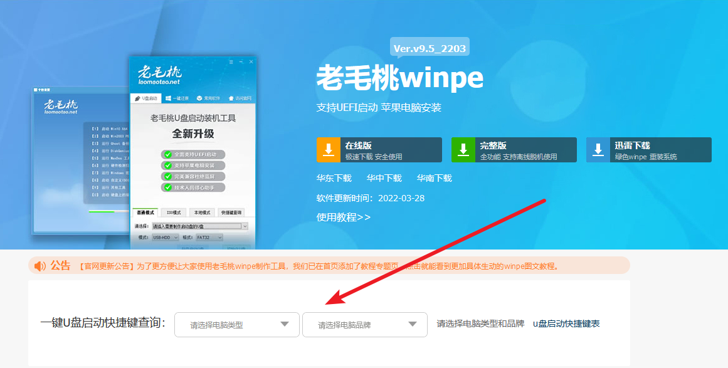This screenshot has width=728, height=368.
Task: Click the 公告 speaker icon
Action: (40, 266)
